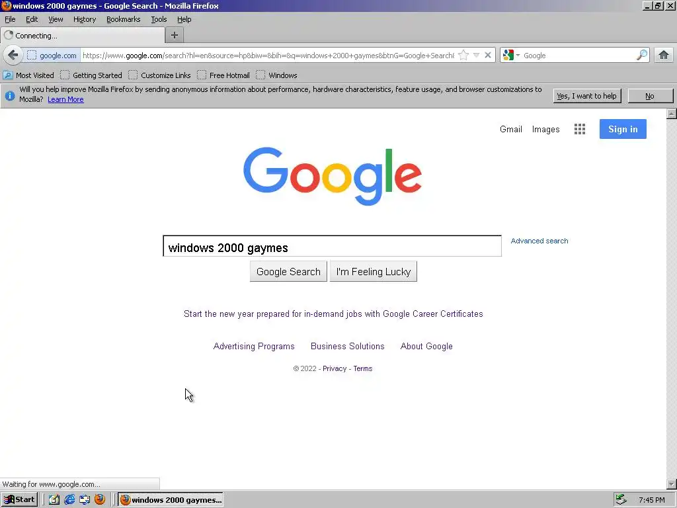Click the info icon in the notification bar
677x508 pixels.
pyautogui.click(x=9, y=95)
